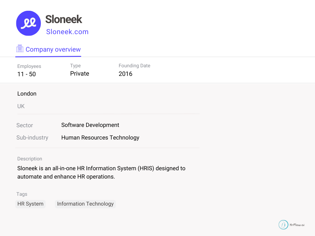Viewport: 315px width, 236px height.
Task: Click the HR System tag
Action: tap(30, 204)
